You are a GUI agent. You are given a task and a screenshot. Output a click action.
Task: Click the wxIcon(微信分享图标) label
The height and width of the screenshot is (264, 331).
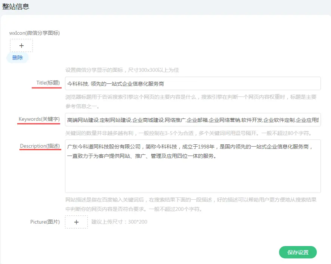click(x=34, y=33)
